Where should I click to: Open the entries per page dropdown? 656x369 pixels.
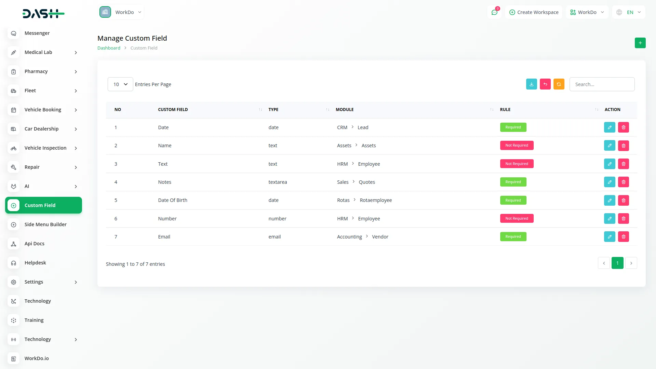click(x=120, y=84)
